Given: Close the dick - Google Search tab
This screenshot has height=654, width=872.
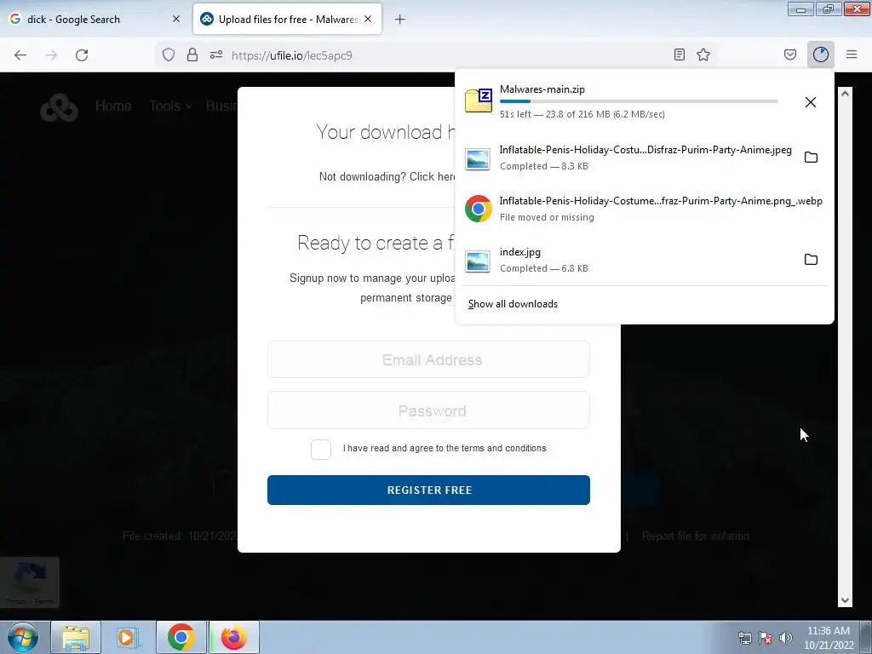Looking at the screenshot, I should coord(176,19).
